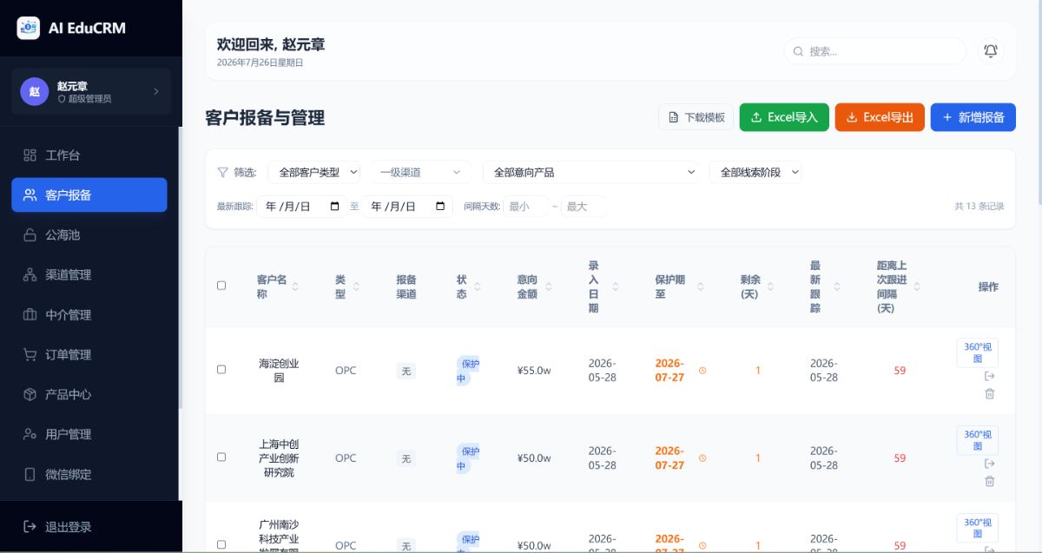Open 360°视图 for 上海中创产业创新研究院
This screenshot has height=553, width=1042.
pyautogui.click(x=978, y=440)
